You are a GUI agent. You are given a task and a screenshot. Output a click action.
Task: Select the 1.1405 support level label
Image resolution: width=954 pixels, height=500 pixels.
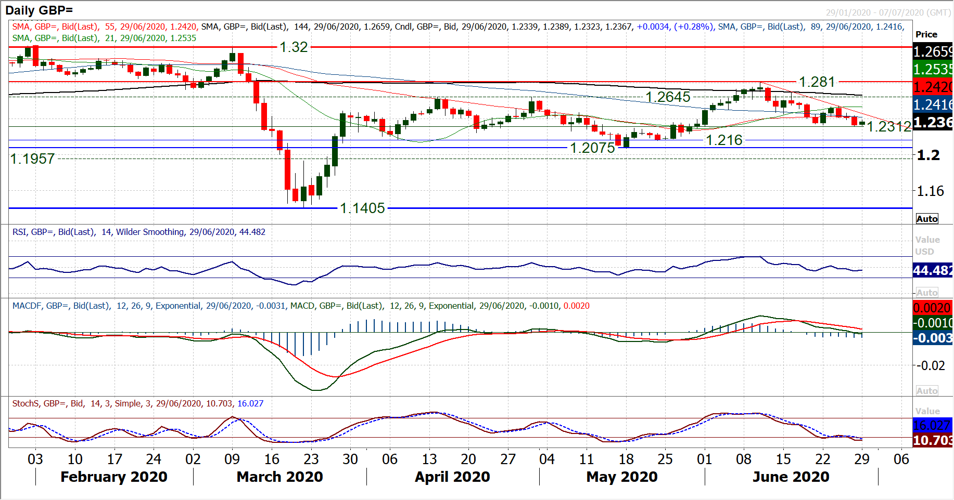pyautogui.click(x=362, y=208)
